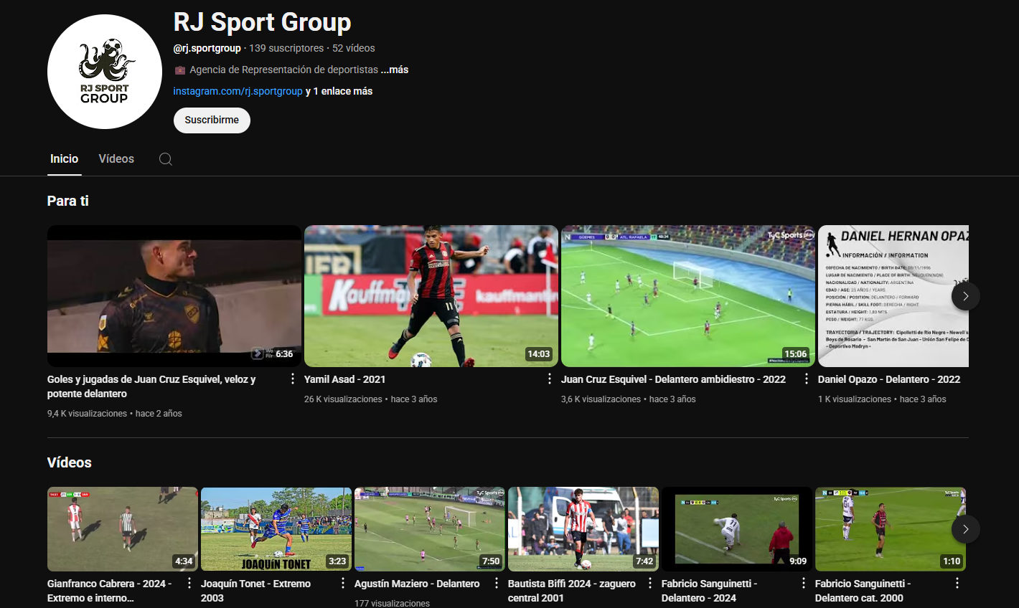Play the 6:36 Juan Cruz Esquivel thumbnail
The height and width of the screenshot is (608, 1019).
pos(174,296)
